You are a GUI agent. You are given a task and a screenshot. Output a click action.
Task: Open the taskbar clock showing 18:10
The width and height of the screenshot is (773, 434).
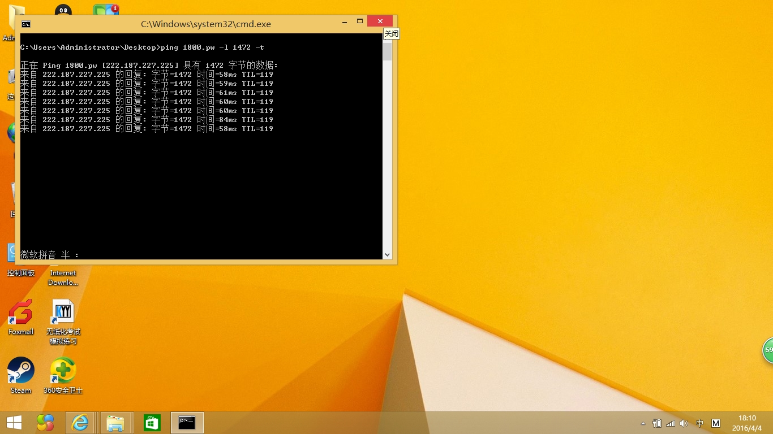[748, 423]
